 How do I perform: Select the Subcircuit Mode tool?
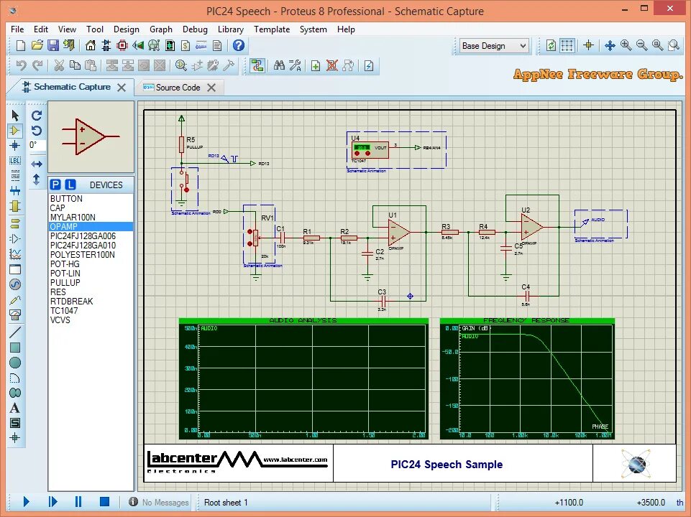click(15, 206)
